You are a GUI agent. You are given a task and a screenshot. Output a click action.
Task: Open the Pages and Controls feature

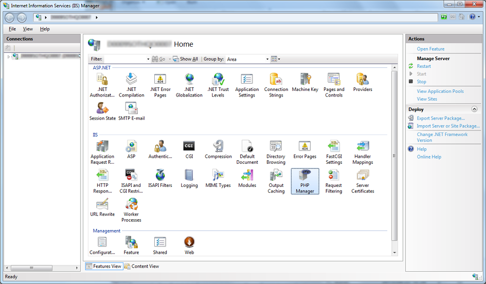tap(334, 85)
